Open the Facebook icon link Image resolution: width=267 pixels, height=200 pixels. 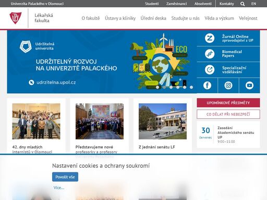click(207, 85)
